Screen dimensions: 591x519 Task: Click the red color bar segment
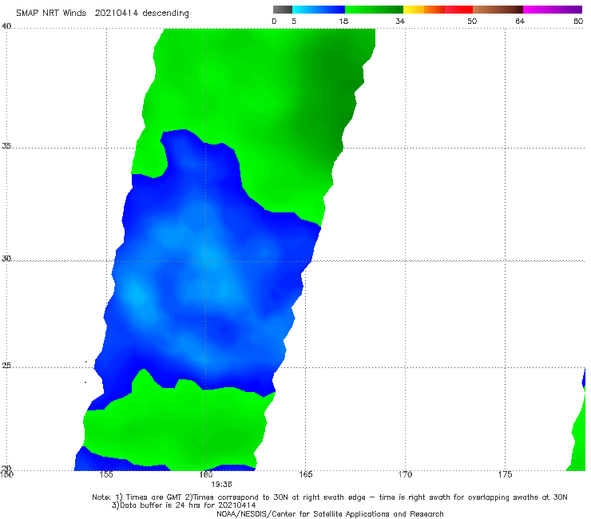click(458, 10)
